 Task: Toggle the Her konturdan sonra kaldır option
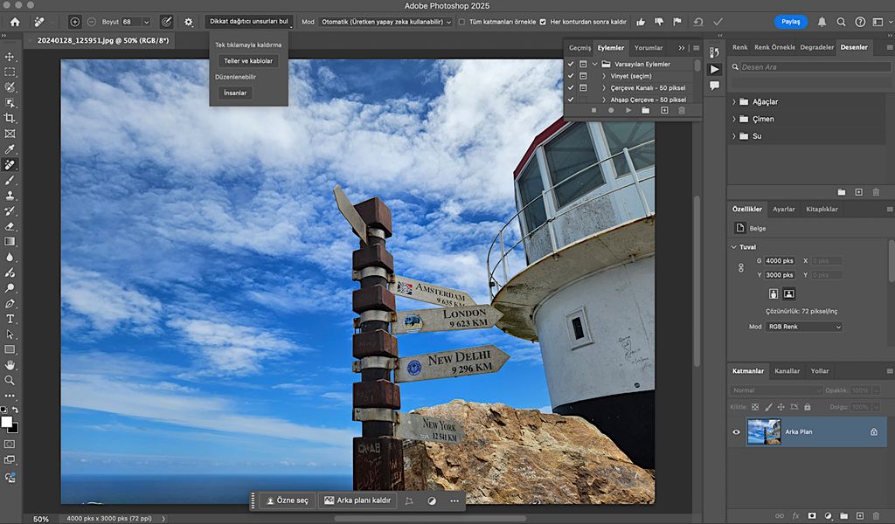pyautogui.click(x=544, y=23)
